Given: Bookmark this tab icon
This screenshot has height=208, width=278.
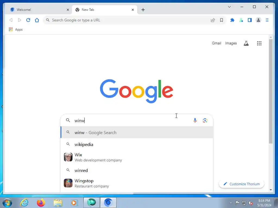Looking at the screenshot, I should click(222, 20).
